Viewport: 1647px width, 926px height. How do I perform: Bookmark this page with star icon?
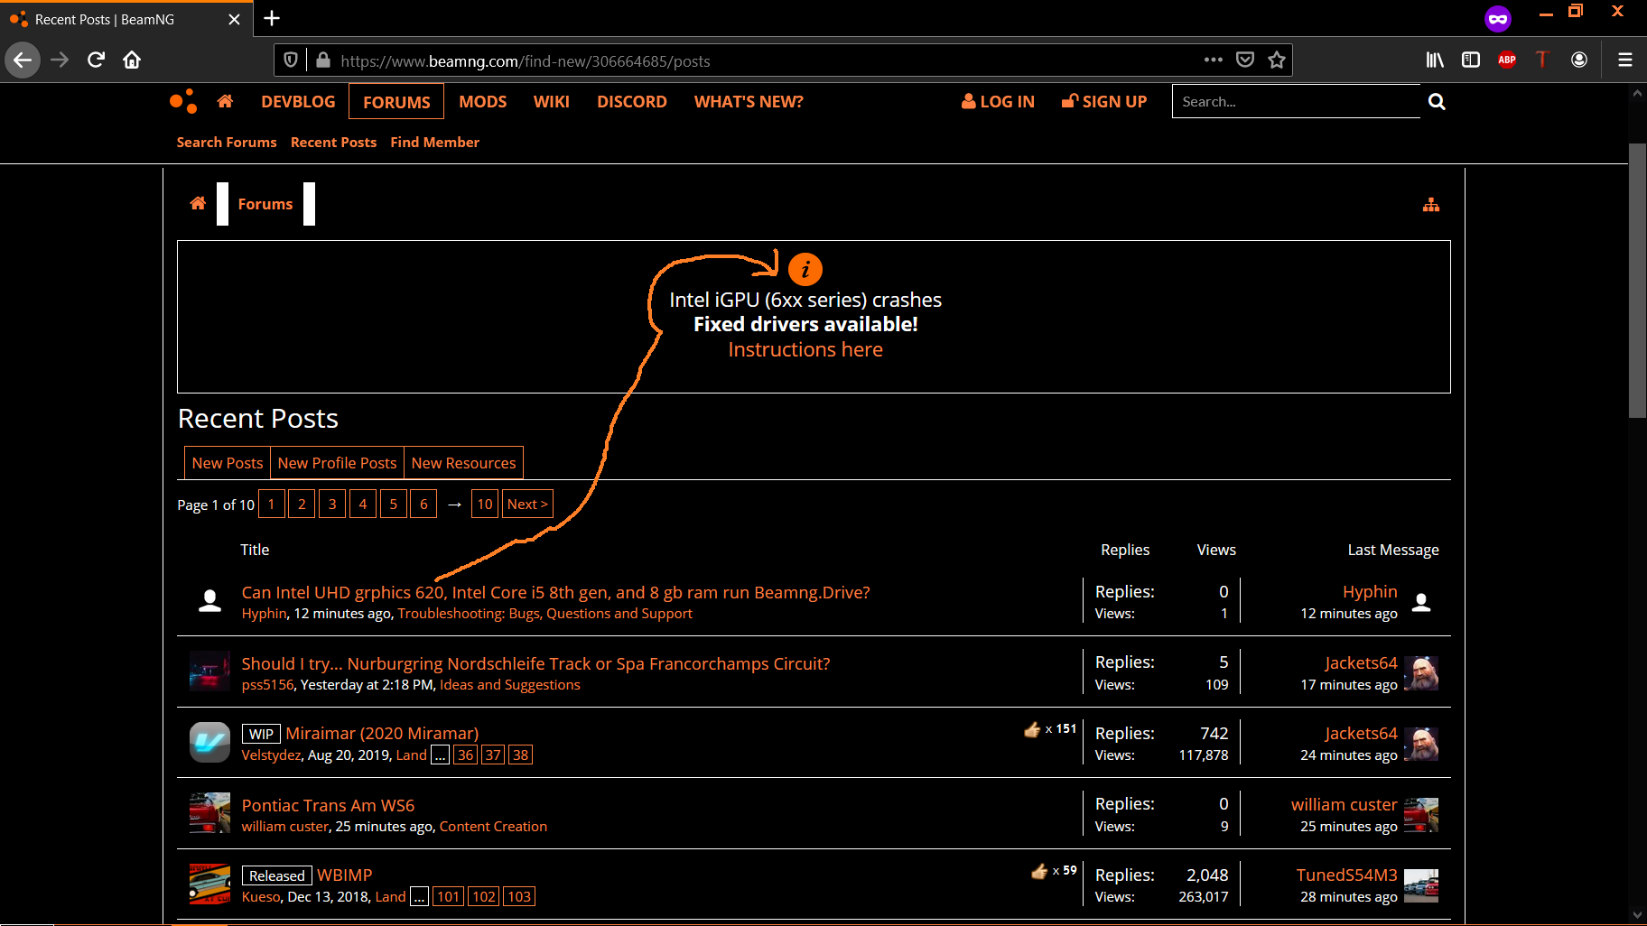[1277, 60]
